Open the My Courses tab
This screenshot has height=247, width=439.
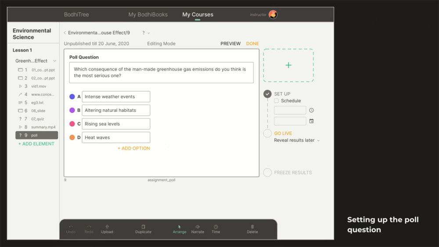pos(198,14)
